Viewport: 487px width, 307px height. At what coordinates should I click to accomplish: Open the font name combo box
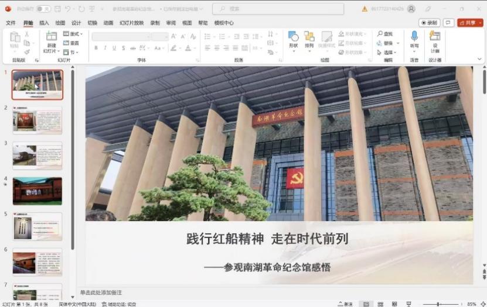(x=120, y=36)
